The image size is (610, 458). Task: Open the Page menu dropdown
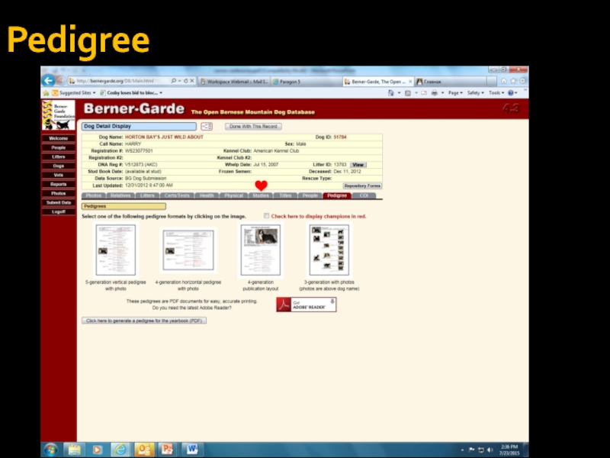tap(455, 93)
